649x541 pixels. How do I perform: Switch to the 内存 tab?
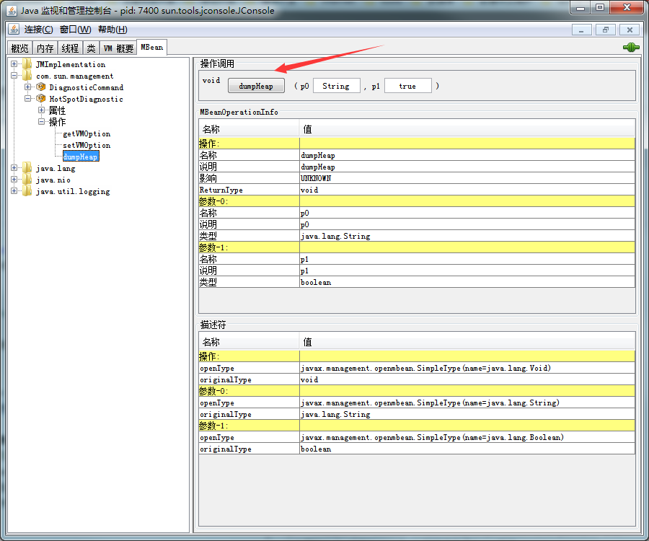pyautogui.click(x=45, y=48)
